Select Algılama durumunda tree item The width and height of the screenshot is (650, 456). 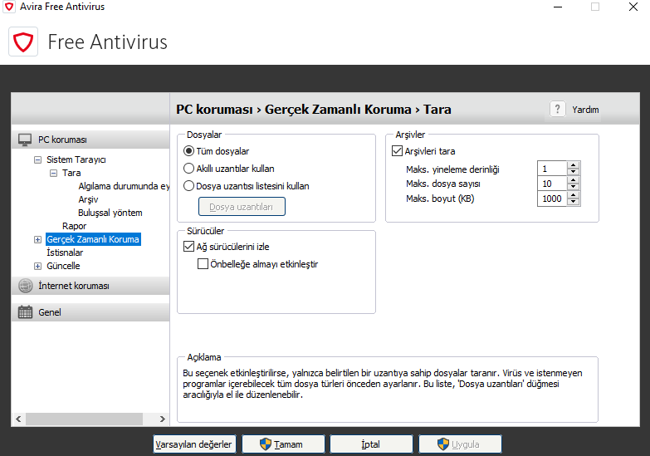point(124,186)
